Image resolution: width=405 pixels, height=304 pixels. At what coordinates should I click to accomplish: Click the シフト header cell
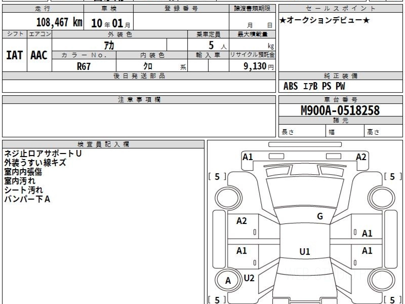(15, 34)
